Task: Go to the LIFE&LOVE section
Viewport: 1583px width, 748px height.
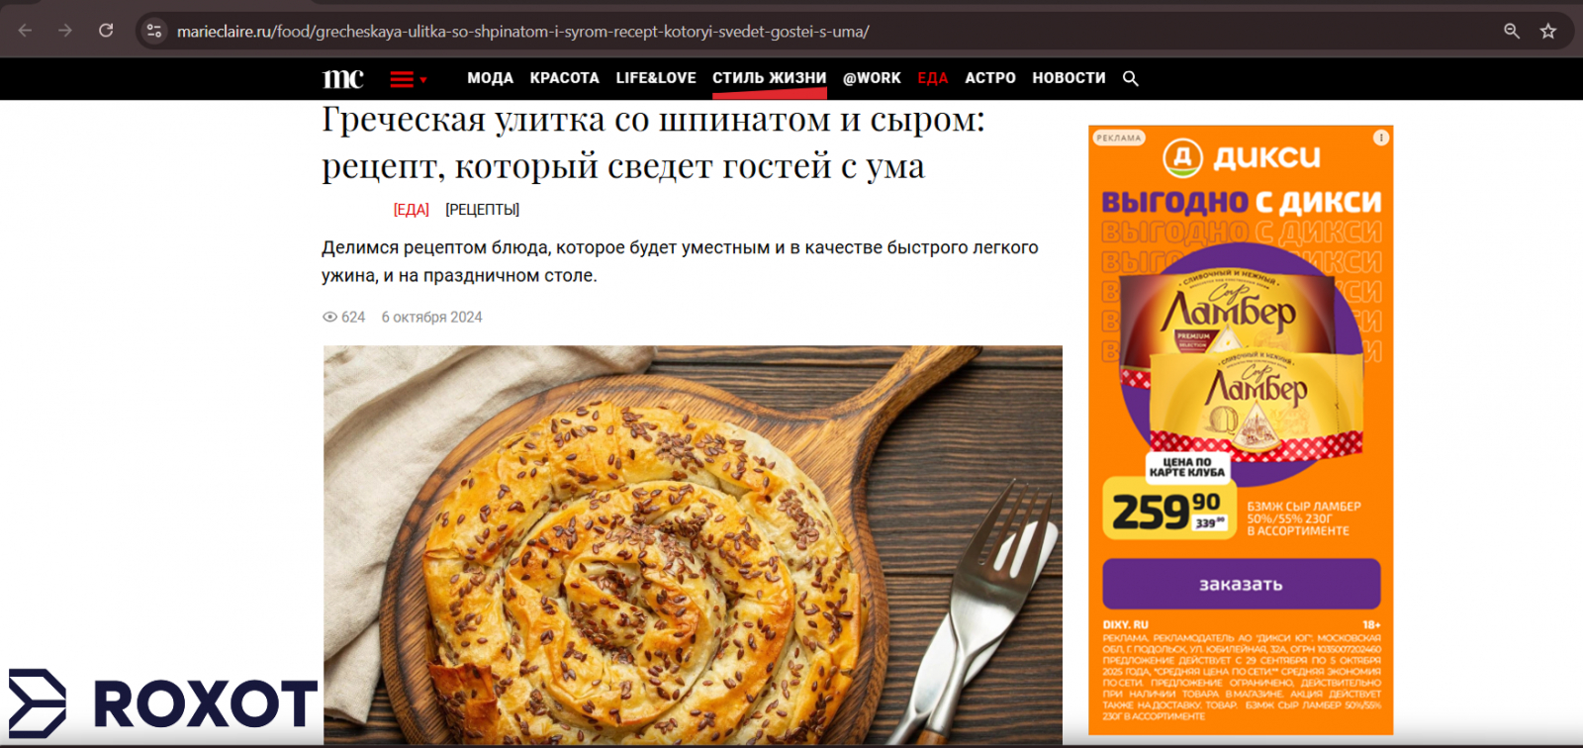Action: 656,78
